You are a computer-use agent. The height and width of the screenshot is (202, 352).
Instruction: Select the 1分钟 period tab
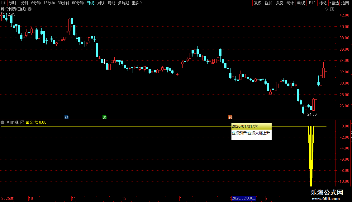click(x=24, y=3)
